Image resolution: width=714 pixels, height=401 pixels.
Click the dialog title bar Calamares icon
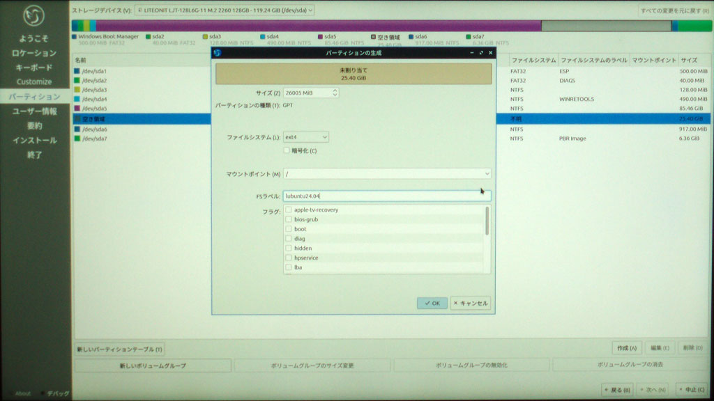[x=217, y=53]
